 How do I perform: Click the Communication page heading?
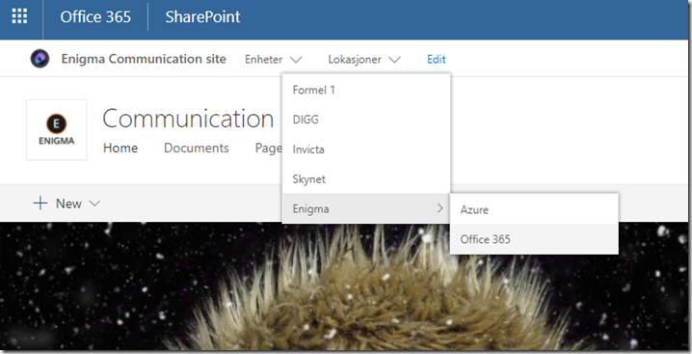tap(188, 119)
